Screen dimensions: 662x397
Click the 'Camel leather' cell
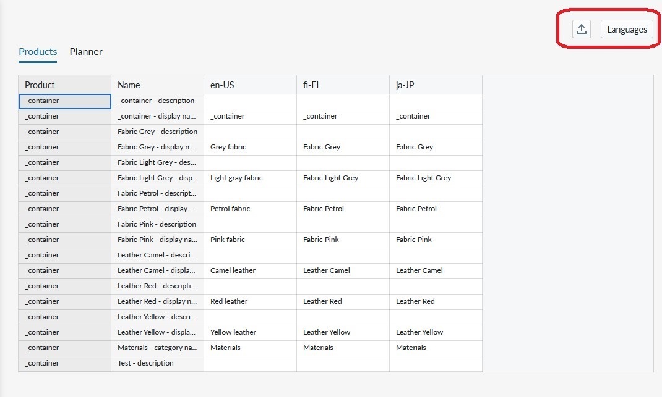(251, 271)
